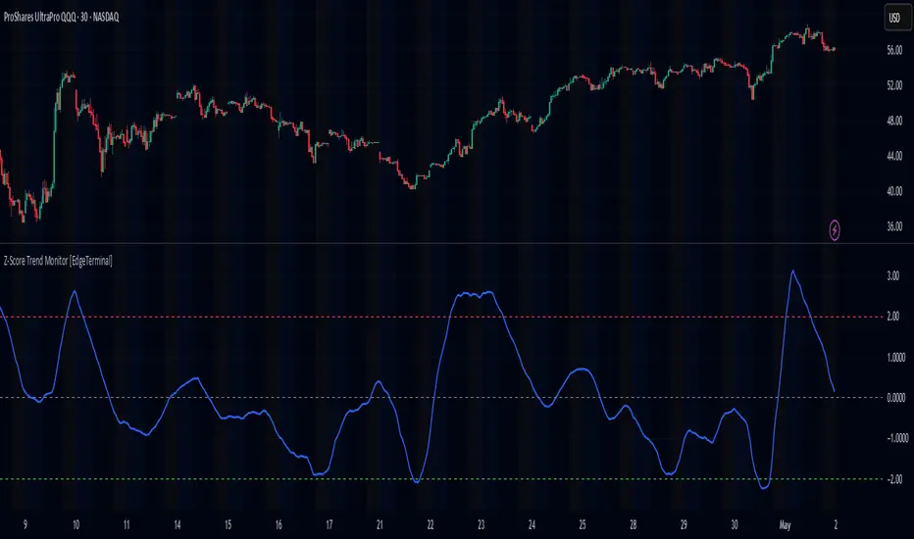Click date 30 on the time axis
This screenshot has width=914, height=539.
(x=735, y=525)
